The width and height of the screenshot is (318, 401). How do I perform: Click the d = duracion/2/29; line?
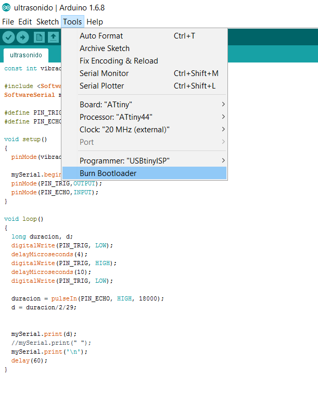click(x=44, y=307)
